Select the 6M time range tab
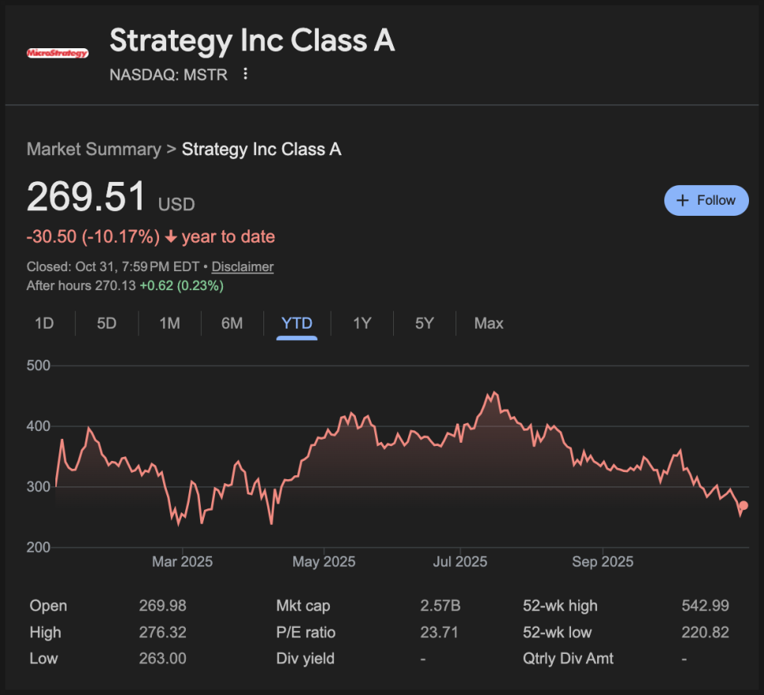 tap(232, 323)
